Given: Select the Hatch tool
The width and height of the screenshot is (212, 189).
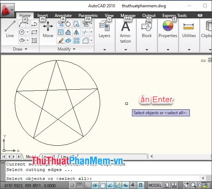Looking at the screenshot, I should [x=34, y=40].
